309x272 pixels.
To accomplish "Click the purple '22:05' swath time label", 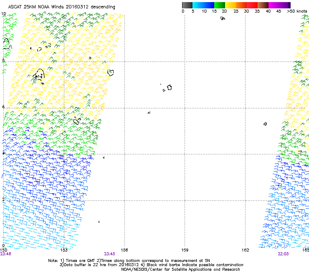I will 283,254.
